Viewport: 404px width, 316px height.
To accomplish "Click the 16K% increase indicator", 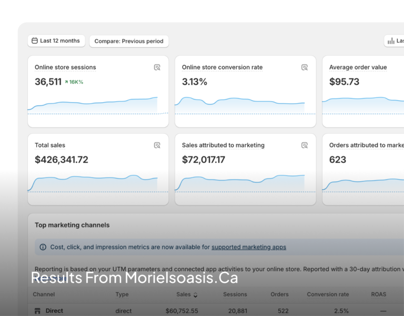I will 74,82.
